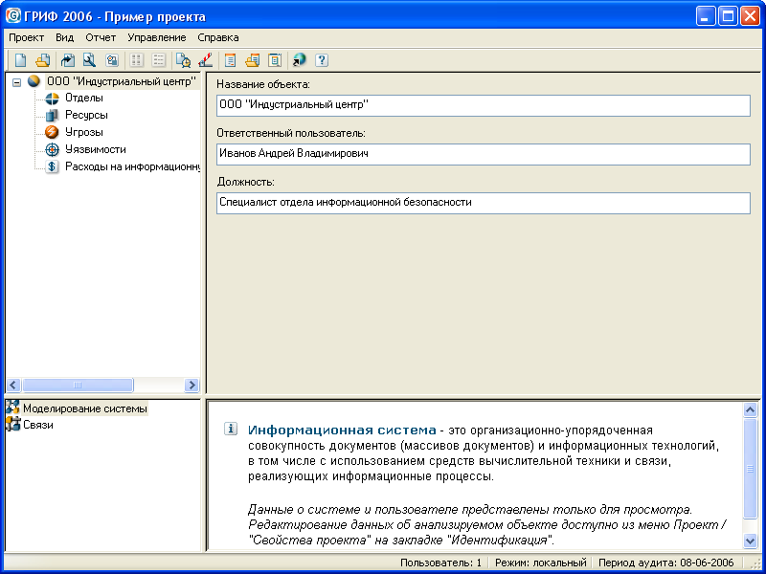Open project via yellow folder toolbar icon

(42, 60)
